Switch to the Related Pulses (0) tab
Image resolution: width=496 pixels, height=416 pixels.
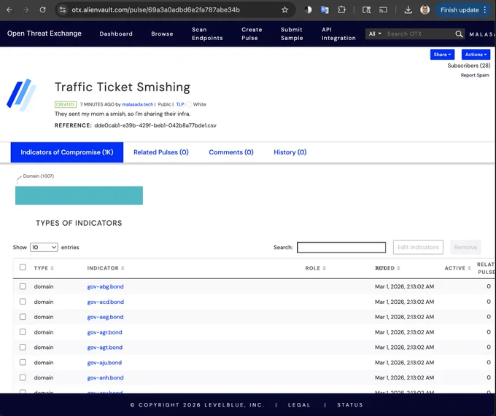(x=161, y=152)
